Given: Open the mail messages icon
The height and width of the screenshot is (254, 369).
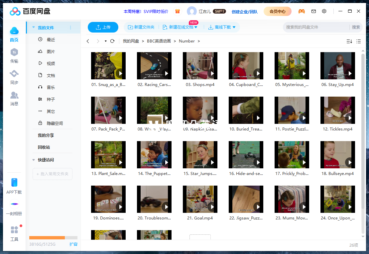Looking at the screenshot, I should pyautogui.click(x=313, y=11).
